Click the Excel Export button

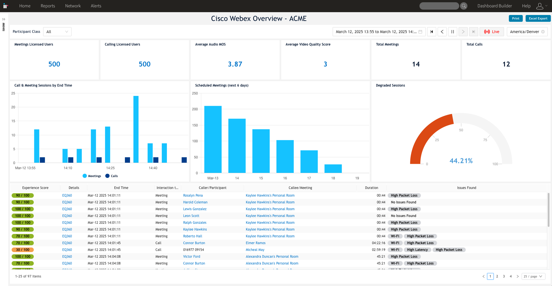[538, 18]
